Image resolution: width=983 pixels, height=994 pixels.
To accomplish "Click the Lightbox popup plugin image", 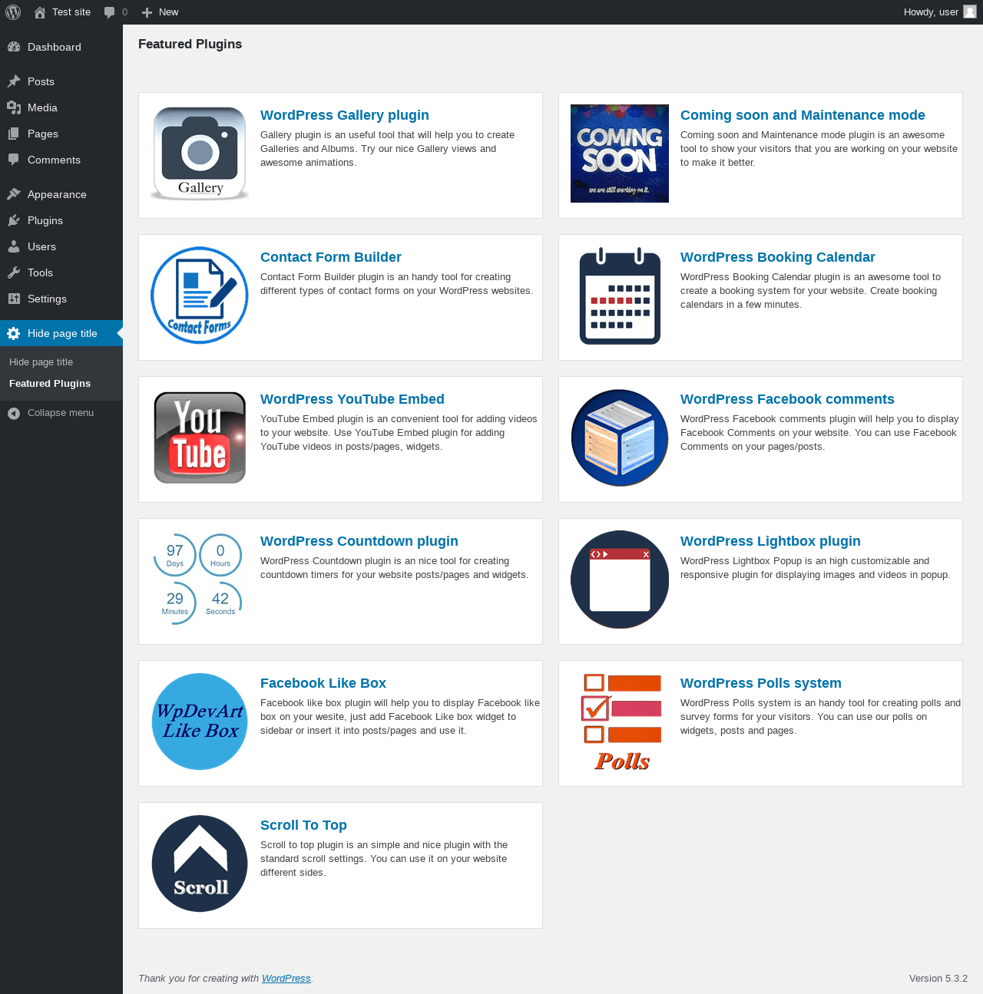I will tap(620, 580).
